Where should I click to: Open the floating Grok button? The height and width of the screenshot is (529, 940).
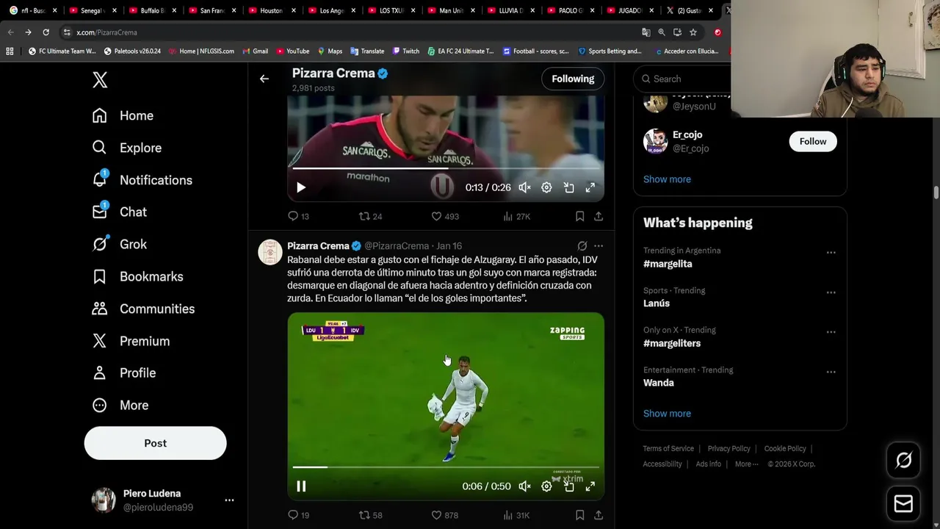(903, 460)
